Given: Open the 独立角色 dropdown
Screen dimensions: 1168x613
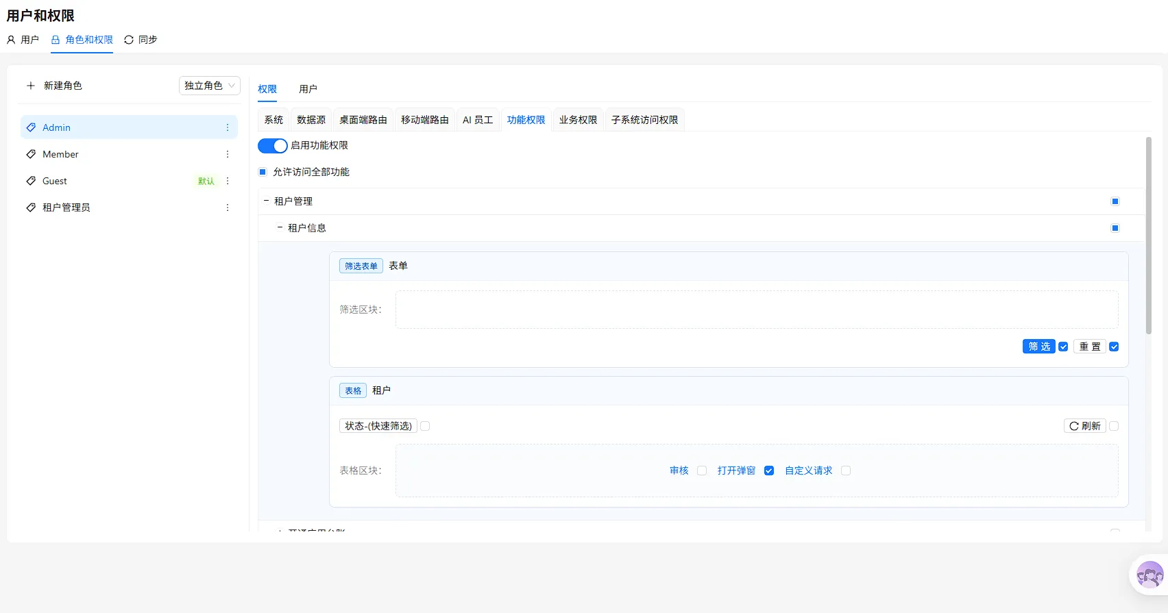Looking at the screenshot, I should 210,86.
